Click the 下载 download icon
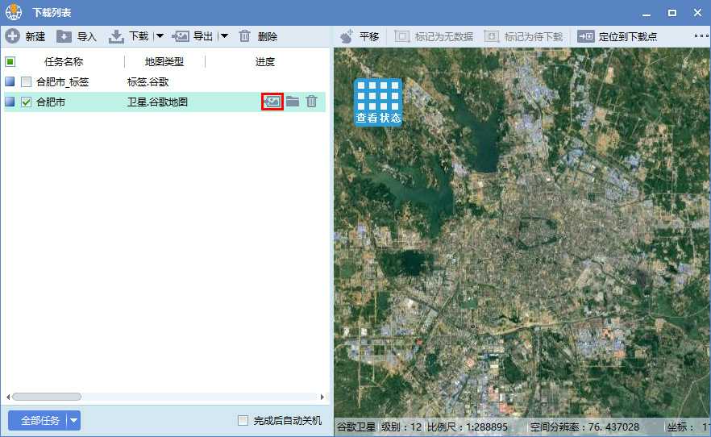The width and height of the screenshot is (711, 437). coord(116,36)
